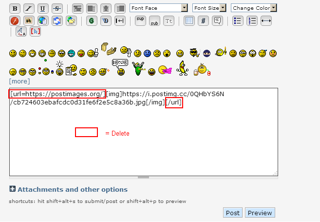Insert the juggling balls smiley
This screenshot has width=320, height=222.
pyautogui.click(x=46, y=67)
